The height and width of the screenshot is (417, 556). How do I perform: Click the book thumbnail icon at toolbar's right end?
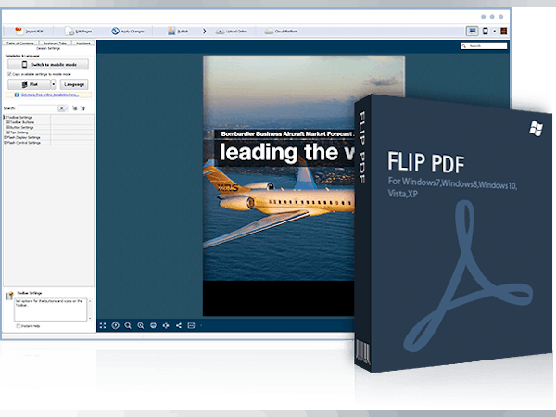[503, 32]
